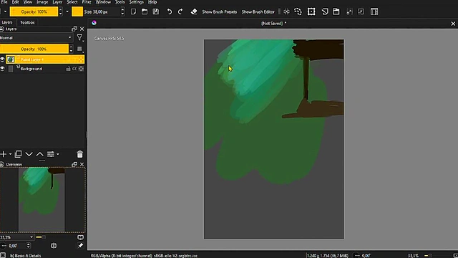
Task: Click the dashed box with arrow icon
Action: 361,11
